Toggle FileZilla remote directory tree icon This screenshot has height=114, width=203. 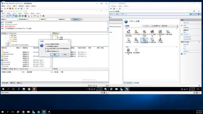[13, 16]
